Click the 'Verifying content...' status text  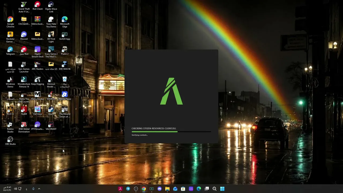point(140,135)
